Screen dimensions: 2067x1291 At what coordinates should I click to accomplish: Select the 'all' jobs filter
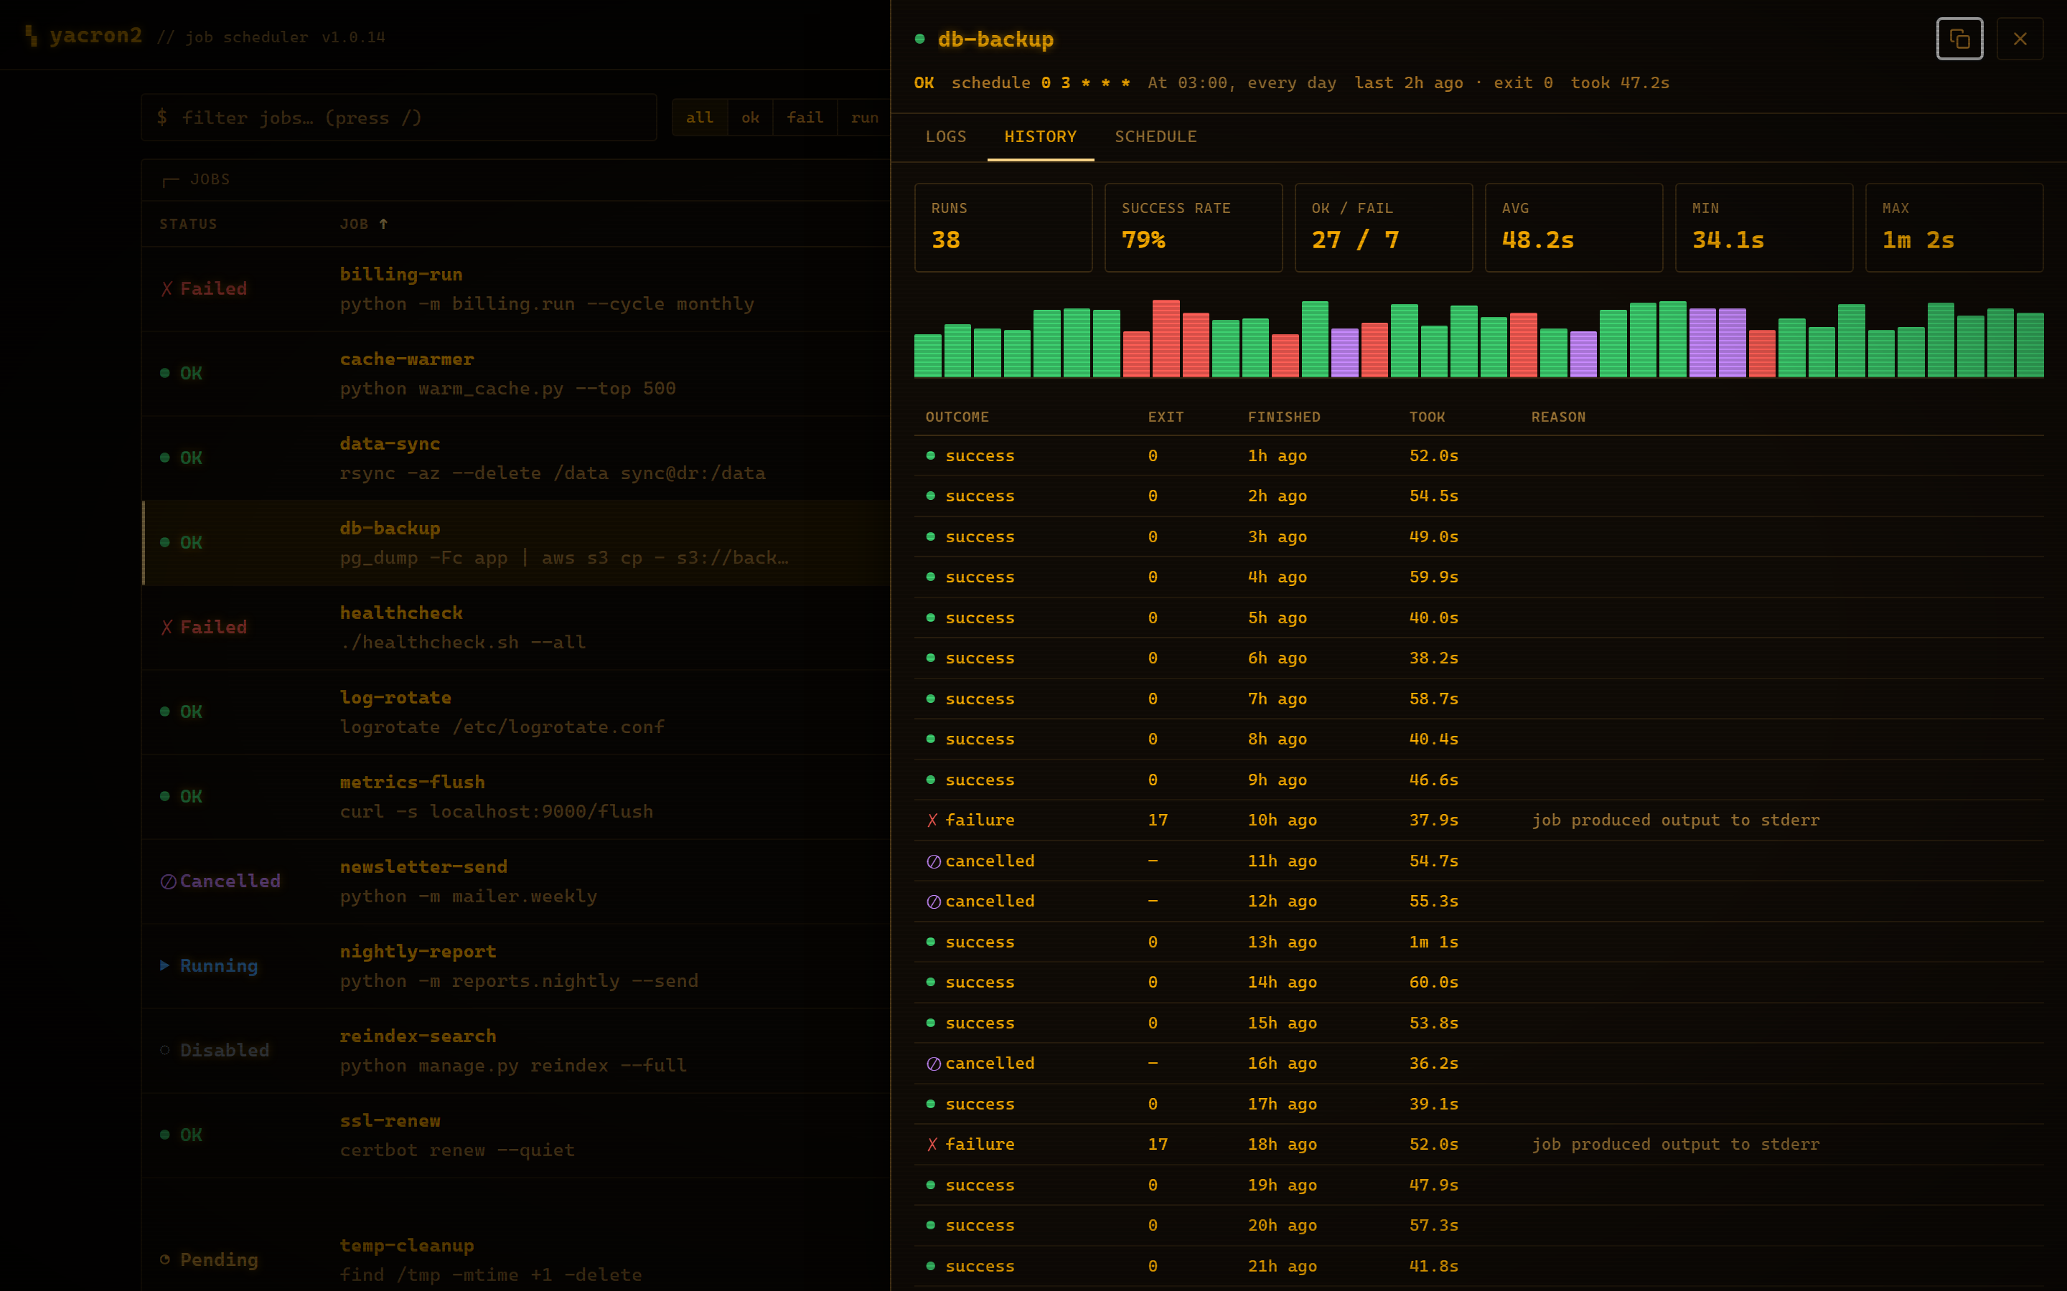(x=700, y=118)
